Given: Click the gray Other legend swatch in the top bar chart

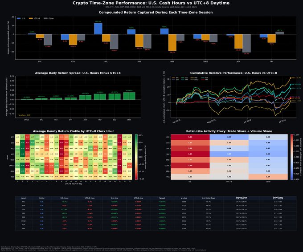Looking at the screenshot, I should click(45, 19).
